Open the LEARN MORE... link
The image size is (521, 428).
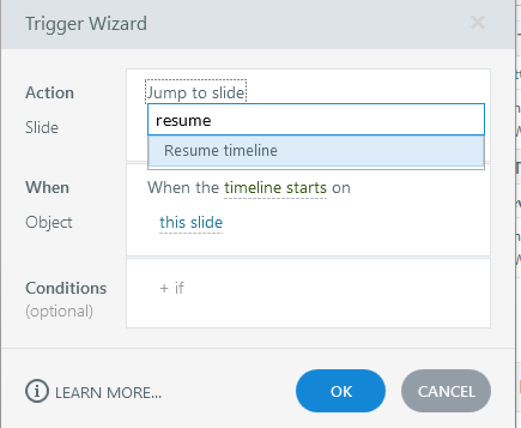(108, 393)
